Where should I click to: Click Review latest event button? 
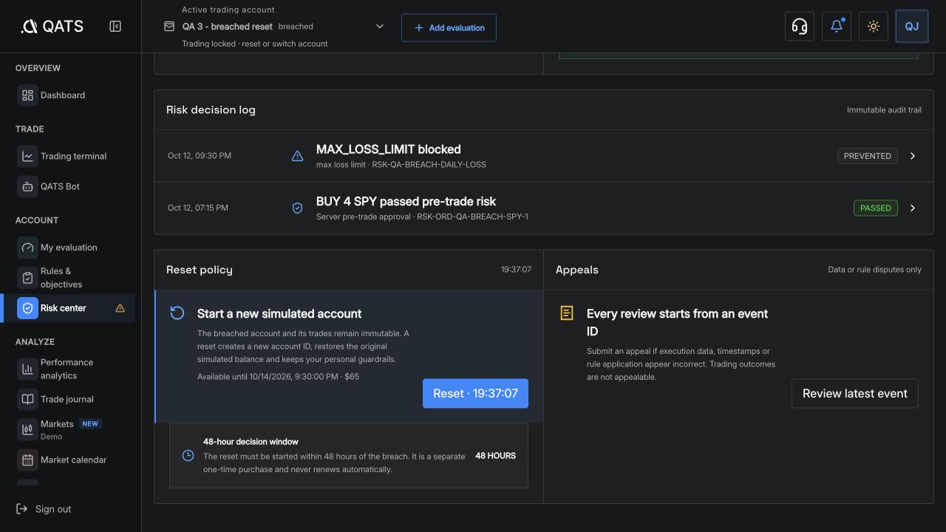click(x=855, y=394)
